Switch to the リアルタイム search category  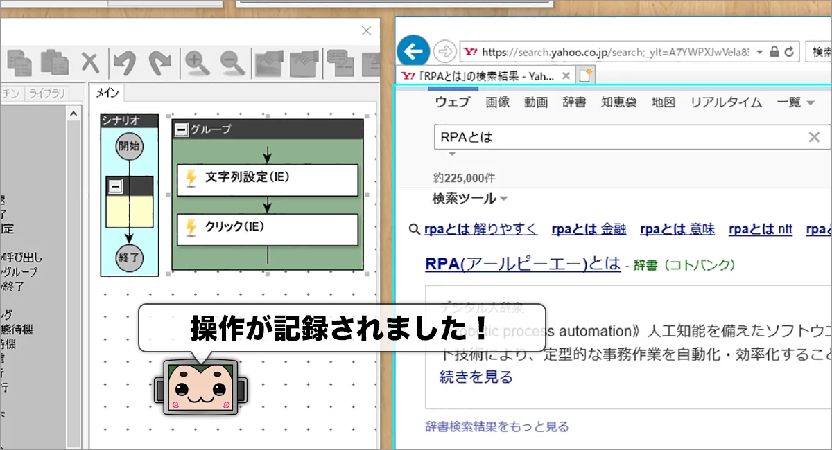click(726, 102)
